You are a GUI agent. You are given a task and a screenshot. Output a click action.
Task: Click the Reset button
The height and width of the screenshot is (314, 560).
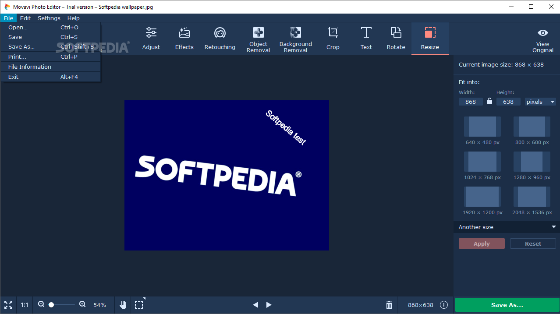[533, 243]
